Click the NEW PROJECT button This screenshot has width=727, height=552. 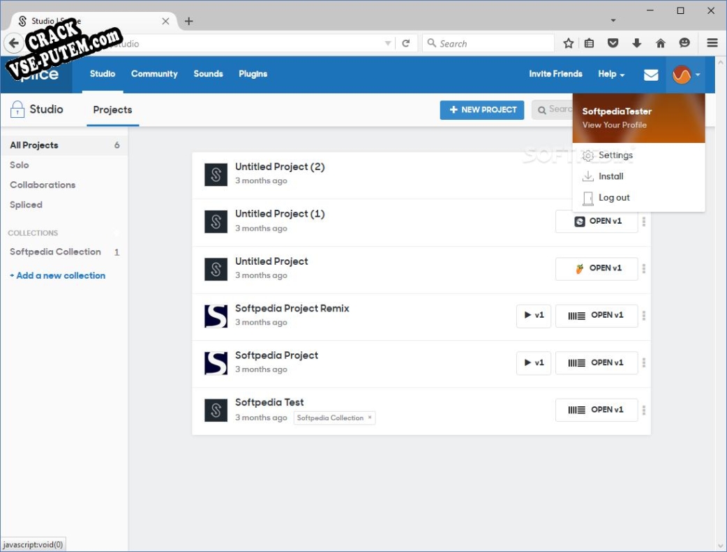coord(481,109)
